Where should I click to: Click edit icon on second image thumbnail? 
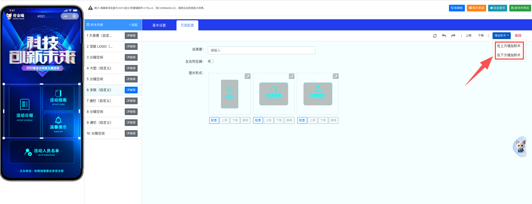(291, 76)
